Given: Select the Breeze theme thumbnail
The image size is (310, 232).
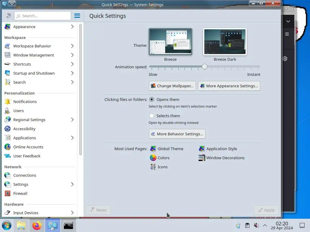Looking at the screenshot, I should point(170,42).
